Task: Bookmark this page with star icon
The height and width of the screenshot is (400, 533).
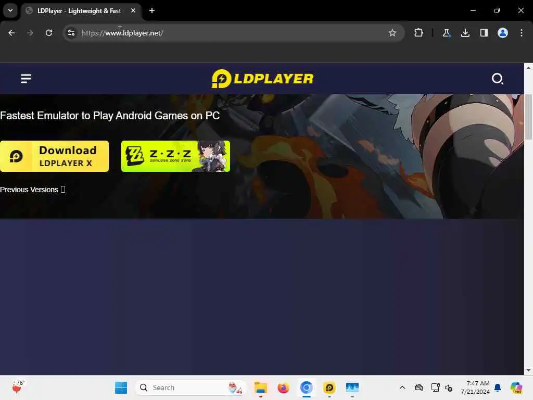Action: (392, 33)
